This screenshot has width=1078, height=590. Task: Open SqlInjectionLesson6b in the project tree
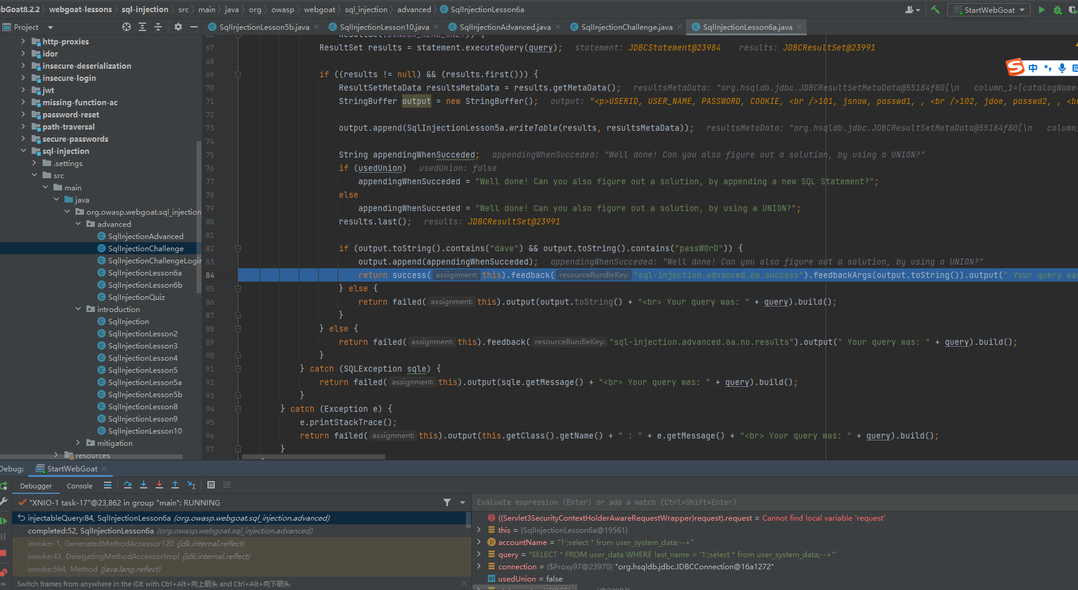tap(145, 285)
